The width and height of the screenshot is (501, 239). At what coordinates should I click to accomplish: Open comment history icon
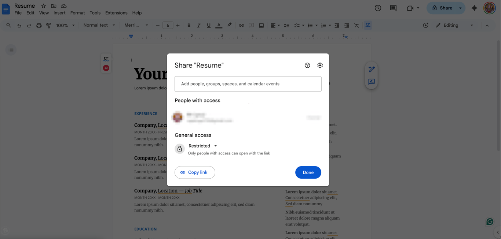point(393,8)
